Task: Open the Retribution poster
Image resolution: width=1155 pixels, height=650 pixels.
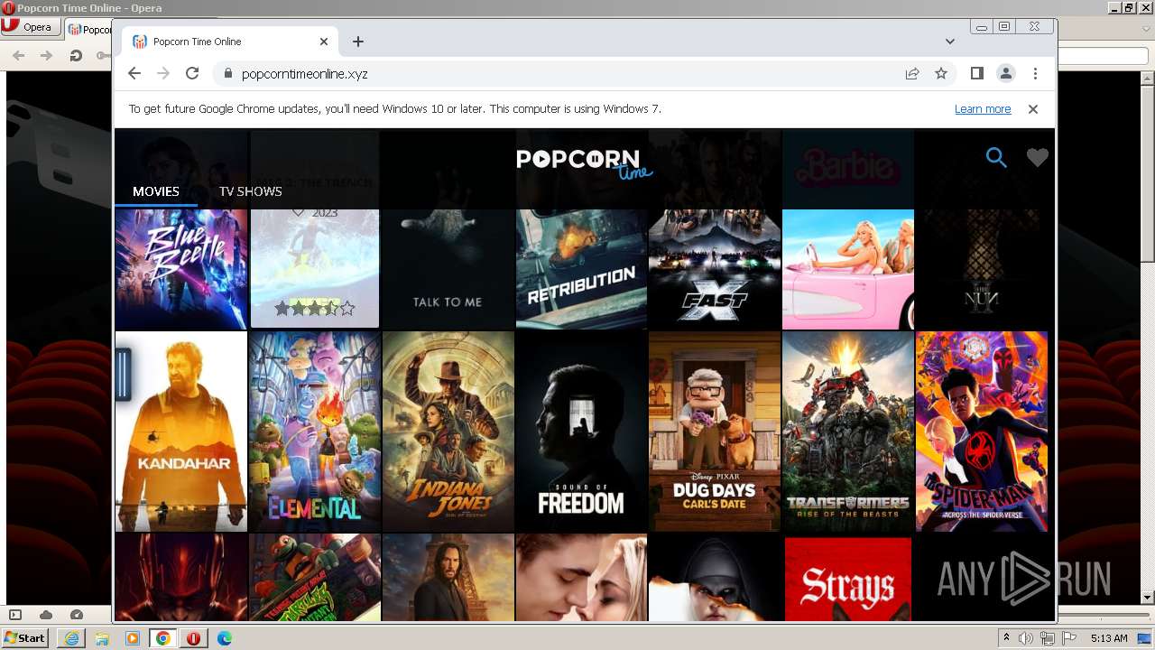Action: point(581,269)
